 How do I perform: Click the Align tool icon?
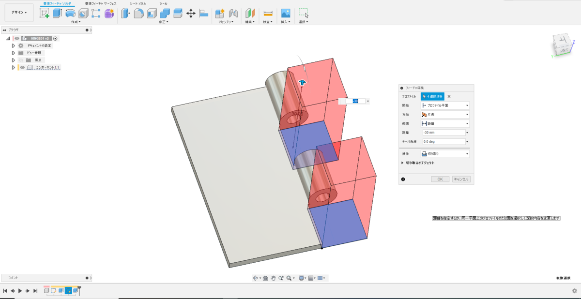204,14
